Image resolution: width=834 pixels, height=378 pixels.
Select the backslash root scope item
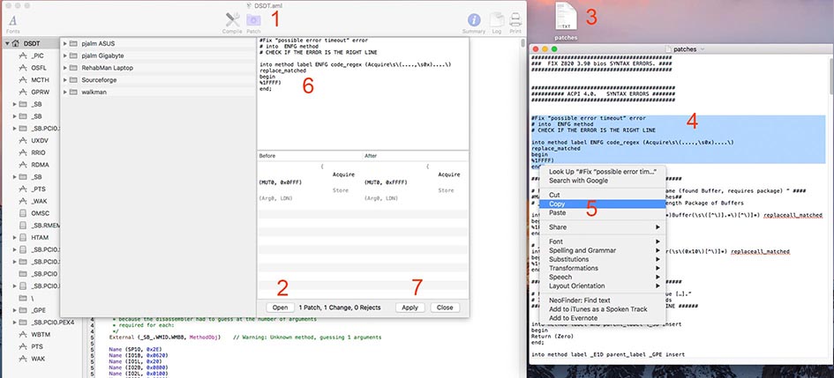pyautogui.click(x=32, y=298)
